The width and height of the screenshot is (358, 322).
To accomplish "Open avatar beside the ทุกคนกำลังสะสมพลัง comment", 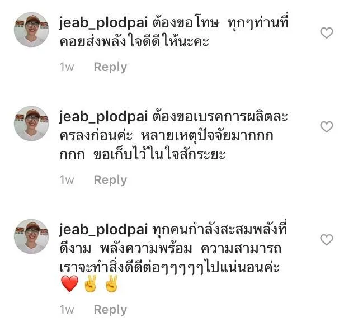I will click(31, 236).
